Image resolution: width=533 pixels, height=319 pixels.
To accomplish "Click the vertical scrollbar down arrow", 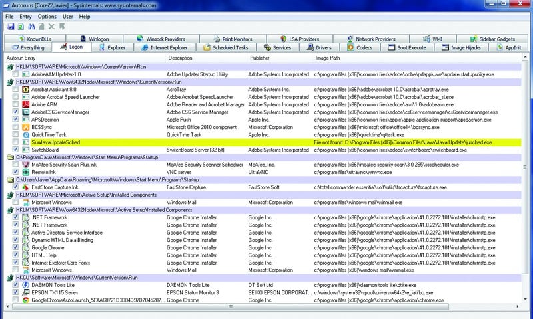I will (x=525, y=299).
